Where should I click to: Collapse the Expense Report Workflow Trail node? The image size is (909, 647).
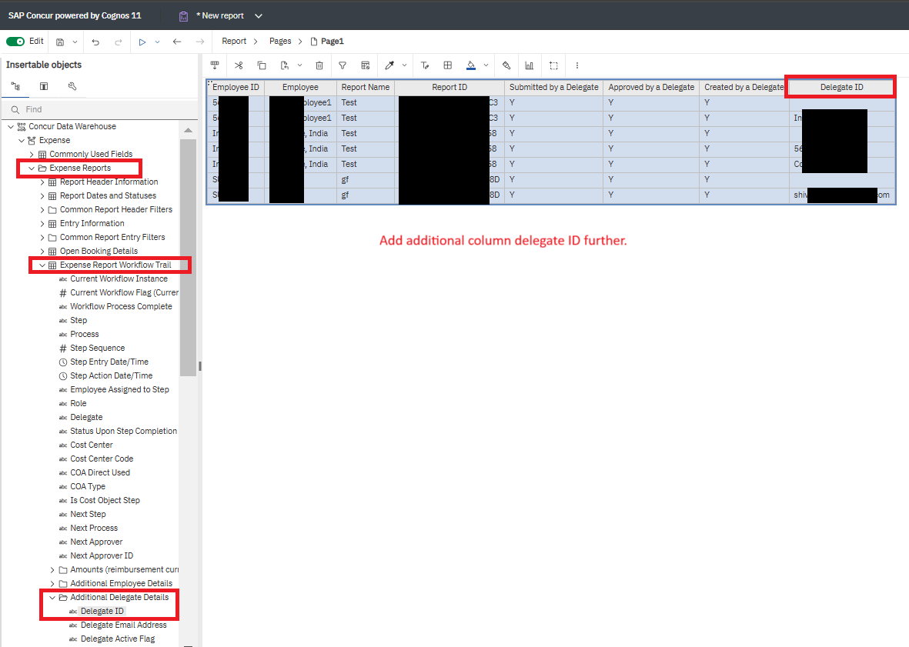42,265
